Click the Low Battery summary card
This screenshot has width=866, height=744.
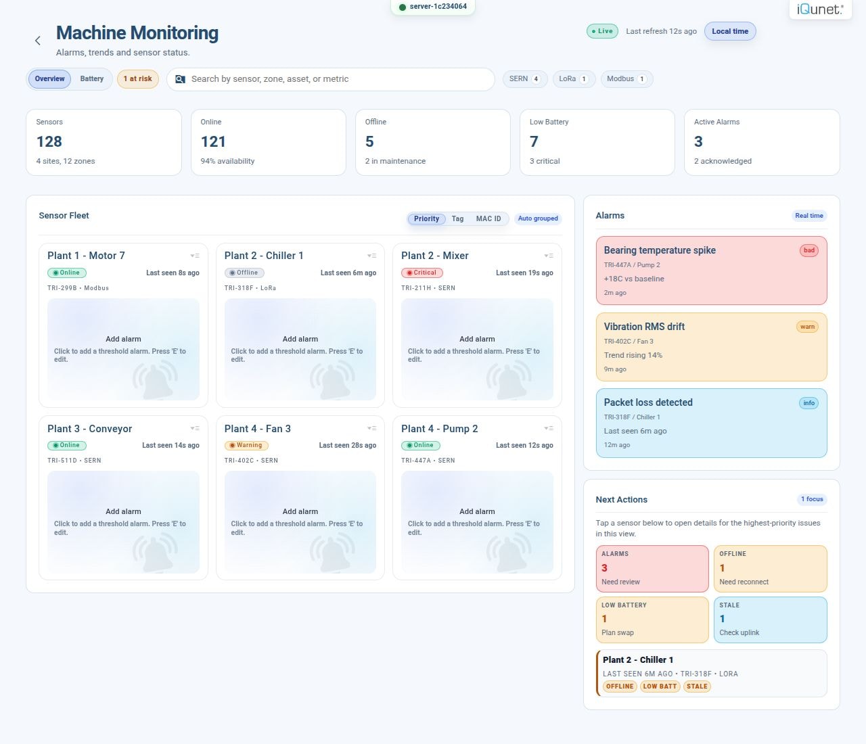click(597, 143)
